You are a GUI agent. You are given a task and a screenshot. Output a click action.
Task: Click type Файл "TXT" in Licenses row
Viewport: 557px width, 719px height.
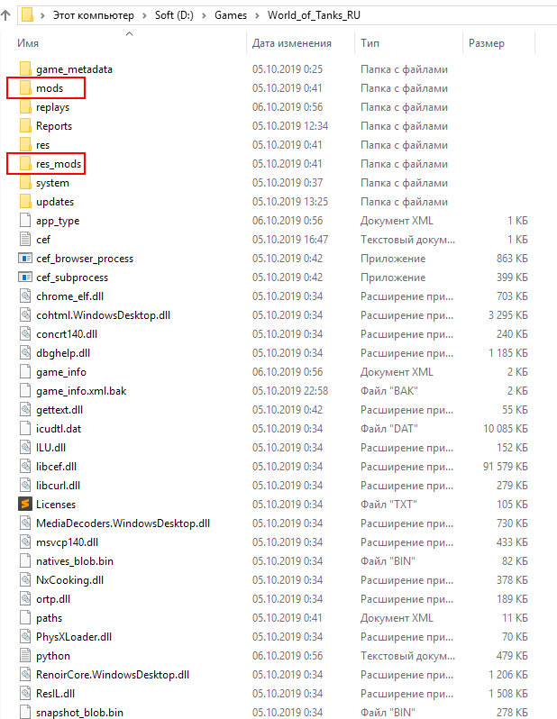pos(388,504)
